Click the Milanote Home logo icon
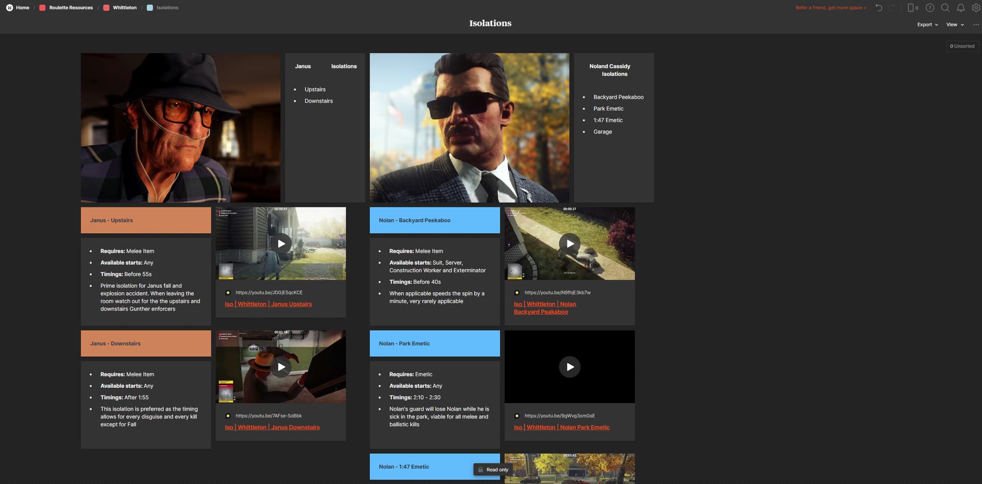This screenshot has width=982, height=484. pyautogui.click(x=9, y=8)
